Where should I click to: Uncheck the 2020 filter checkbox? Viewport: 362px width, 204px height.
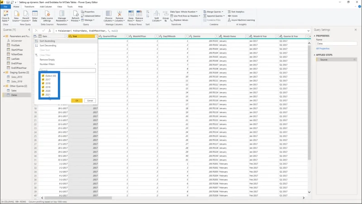(43, 91)
